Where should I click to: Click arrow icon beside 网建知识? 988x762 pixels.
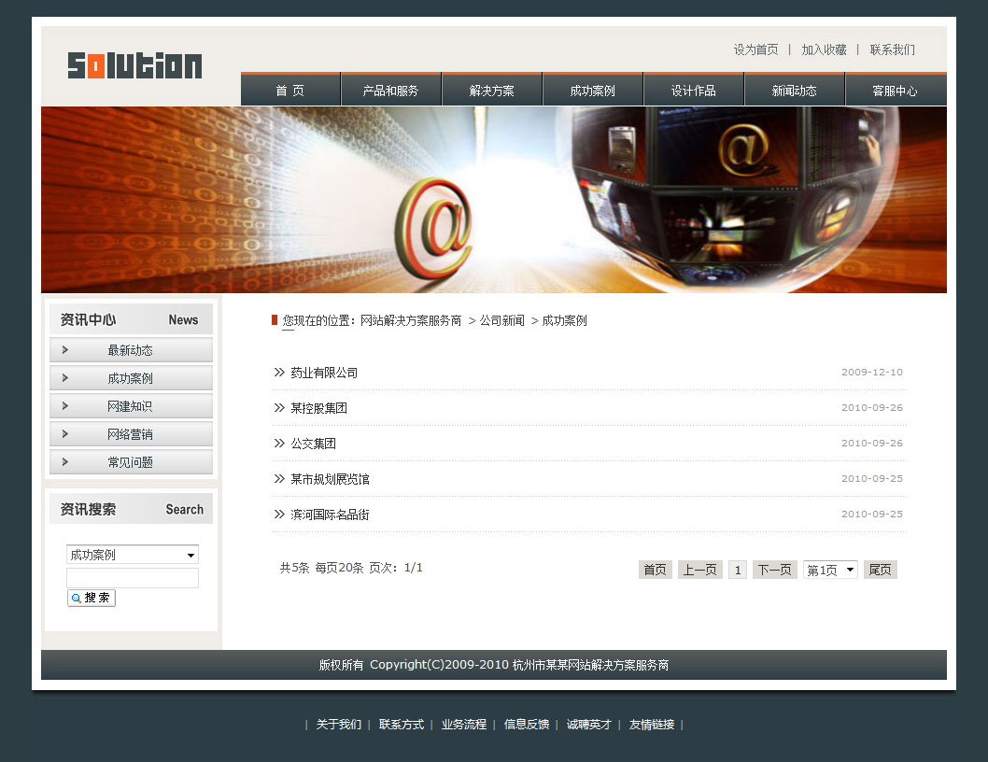tap(64, 406)
